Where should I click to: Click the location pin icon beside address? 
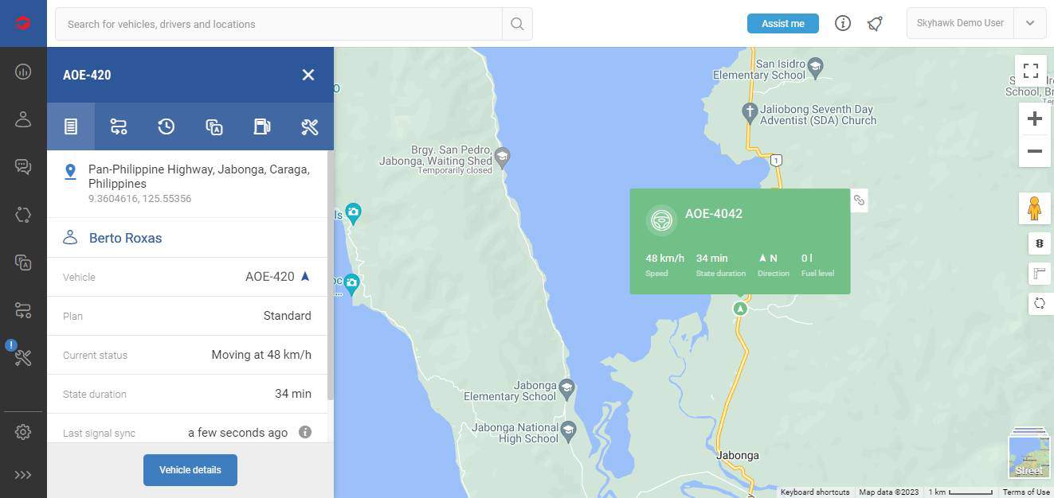tap(70, 171)
